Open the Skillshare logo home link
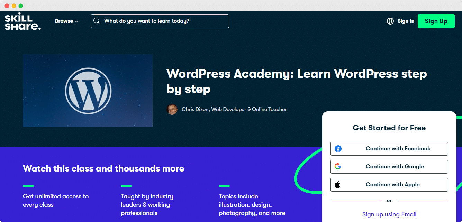Screen dimensions: 462x222 point(23,21)
